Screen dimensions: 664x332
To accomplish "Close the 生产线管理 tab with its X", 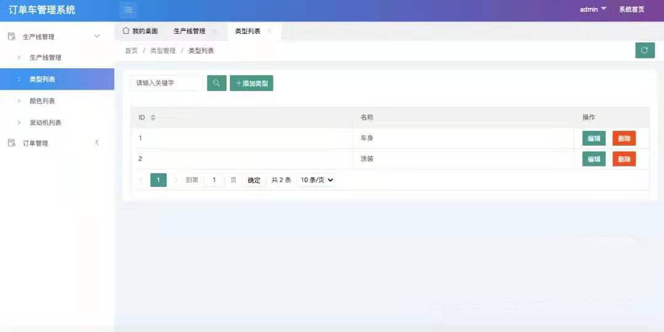I will coord(214,31).
